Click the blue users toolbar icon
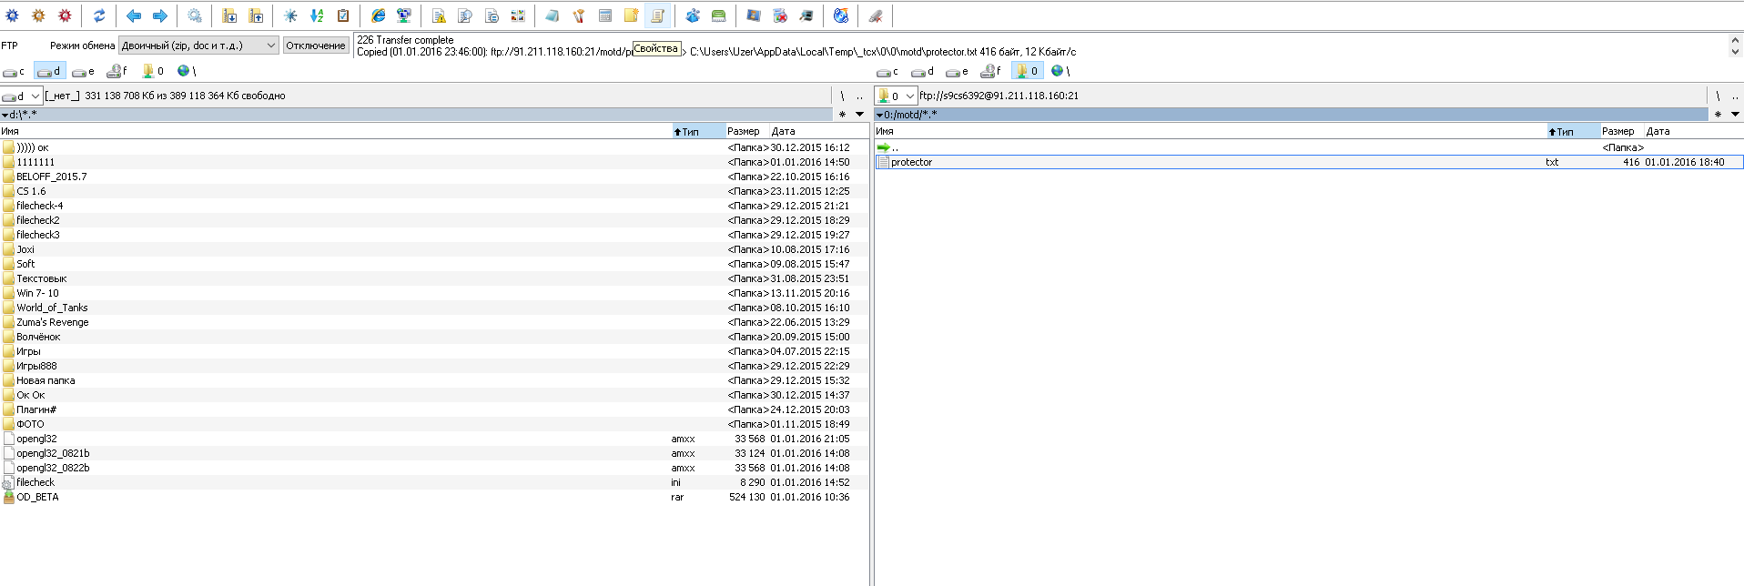Viewport: 1744px width, 586px height. (693, 15)
